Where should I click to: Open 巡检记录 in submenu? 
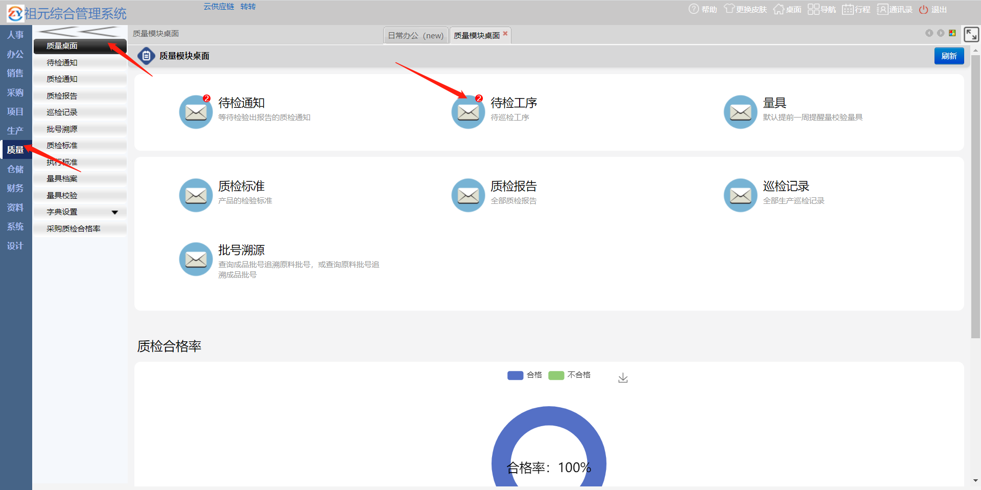point(80,112)
